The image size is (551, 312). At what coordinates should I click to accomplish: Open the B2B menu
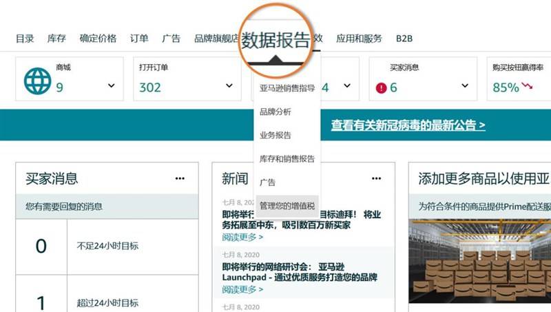[x=404, y=39]
